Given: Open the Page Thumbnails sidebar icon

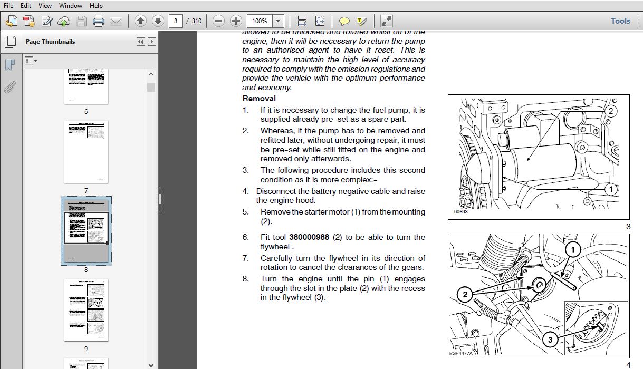Looking at the screenshot, I should click(9, 42).
